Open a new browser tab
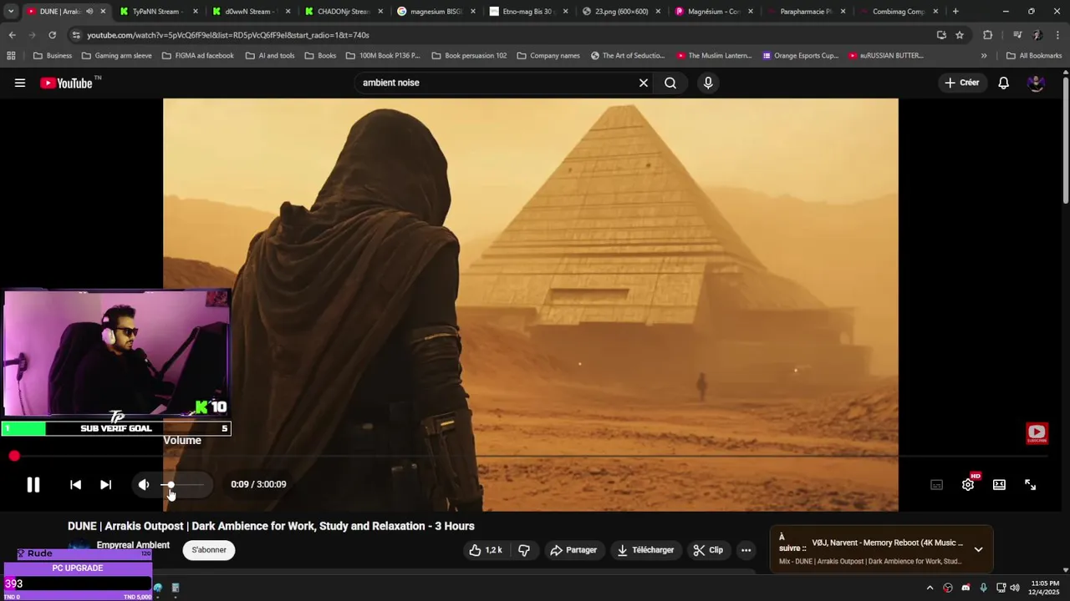 coord(955,12)
